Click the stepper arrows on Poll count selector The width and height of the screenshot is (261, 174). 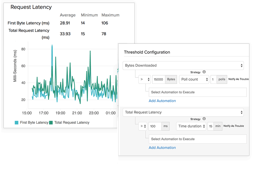coord(207,79)
